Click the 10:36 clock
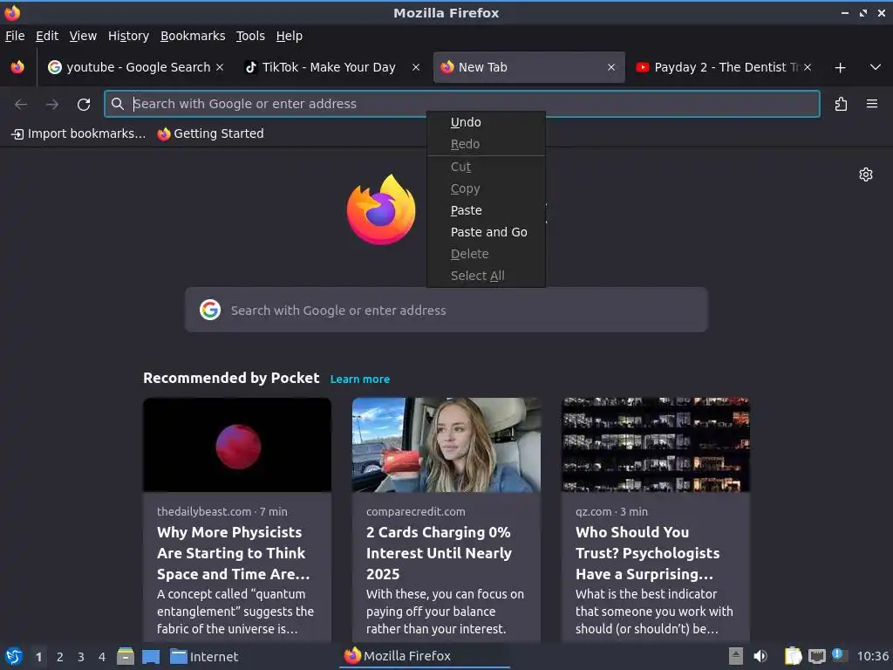The width and height of the screenshot is (893, 670). click(x=872, y=656)
